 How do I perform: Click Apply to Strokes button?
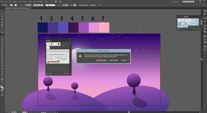click(x=101, y=60)
